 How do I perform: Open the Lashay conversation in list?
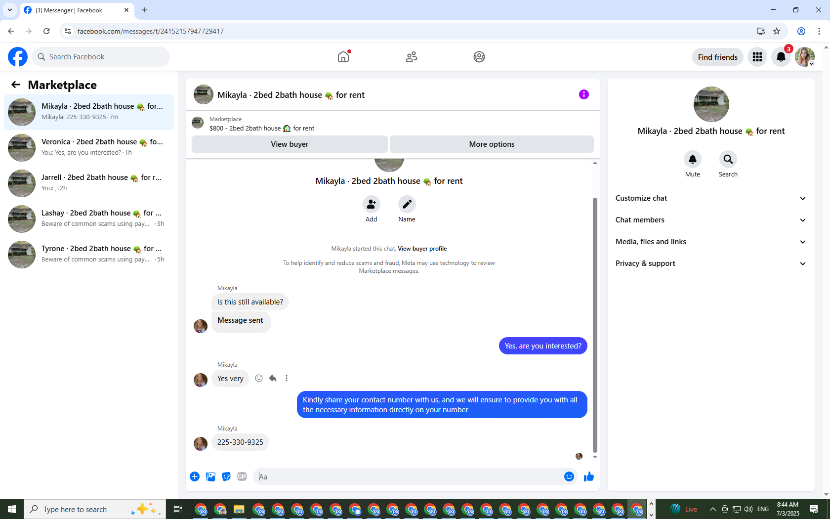[x=89, y=219]
